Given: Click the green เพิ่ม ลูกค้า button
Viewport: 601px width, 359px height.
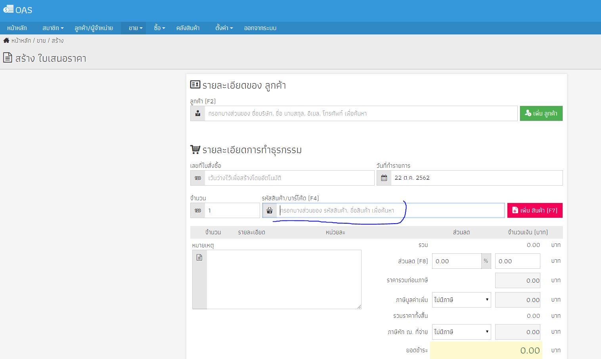Looking at the screenshot, I should pyautogui.click(x=541, y=114).
